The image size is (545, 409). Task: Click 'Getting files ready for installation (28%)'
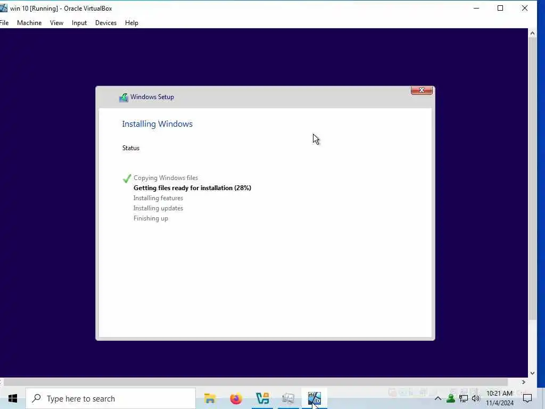pyautogui.click(x=192, y=188)
